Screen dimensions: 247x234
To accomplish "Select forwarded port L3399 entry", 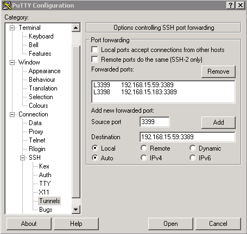I will click(x=163, y=85).
